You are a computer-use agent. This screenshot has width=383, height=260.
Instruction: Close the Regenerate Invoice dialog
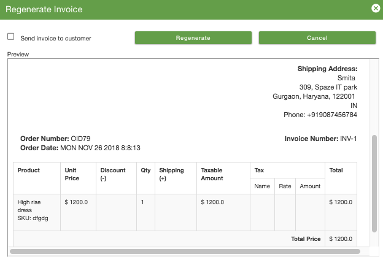click(376, 9)
